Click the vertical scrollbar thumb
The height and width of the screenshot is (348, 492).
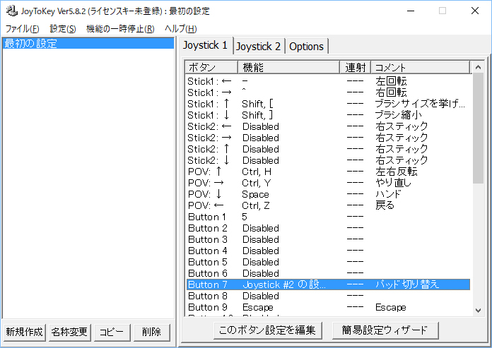tap(478, 128)
